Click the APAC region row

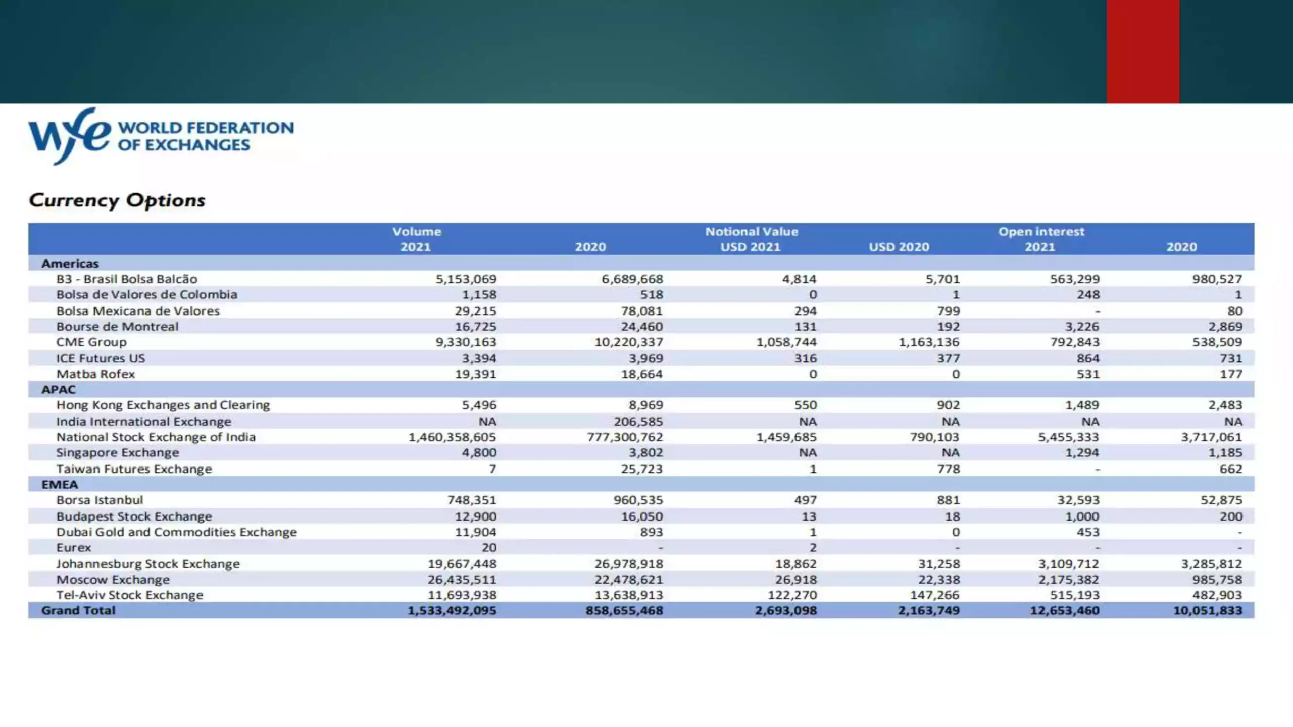coord(641,389)
